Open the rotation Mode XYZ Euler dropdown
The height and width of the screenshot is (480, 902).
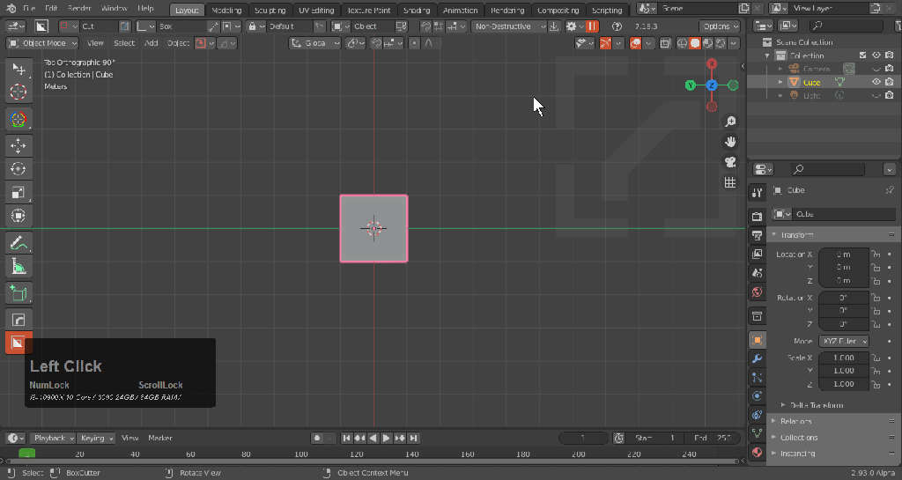click(x=844, y=341)
